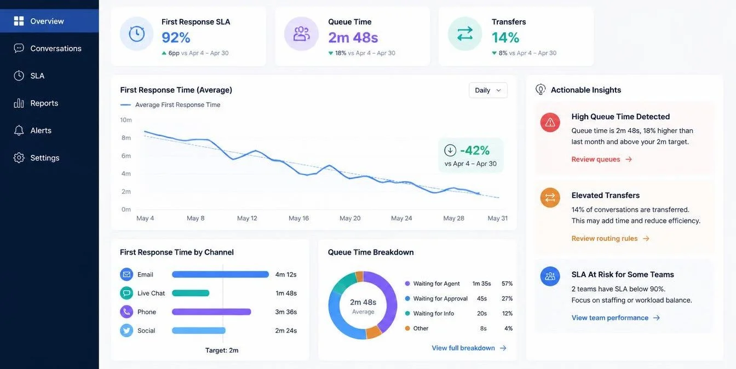Viewport: 736px width, 369px height.
Task: Click the SLA clock icon in sidebar
Action: [x=19, y=76]
